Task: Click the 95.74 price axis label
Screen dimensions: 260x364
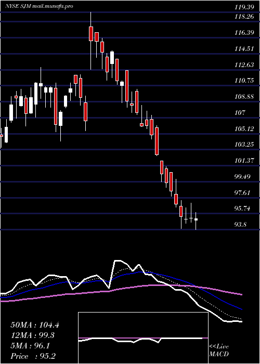Action: tap(243, 209)
